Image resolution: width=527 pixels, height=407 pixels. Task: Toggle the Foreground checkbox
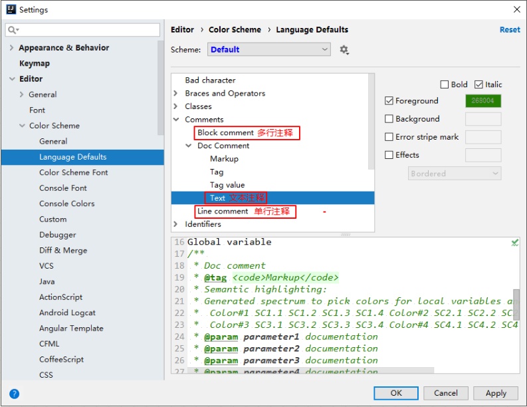pos(389,101)
